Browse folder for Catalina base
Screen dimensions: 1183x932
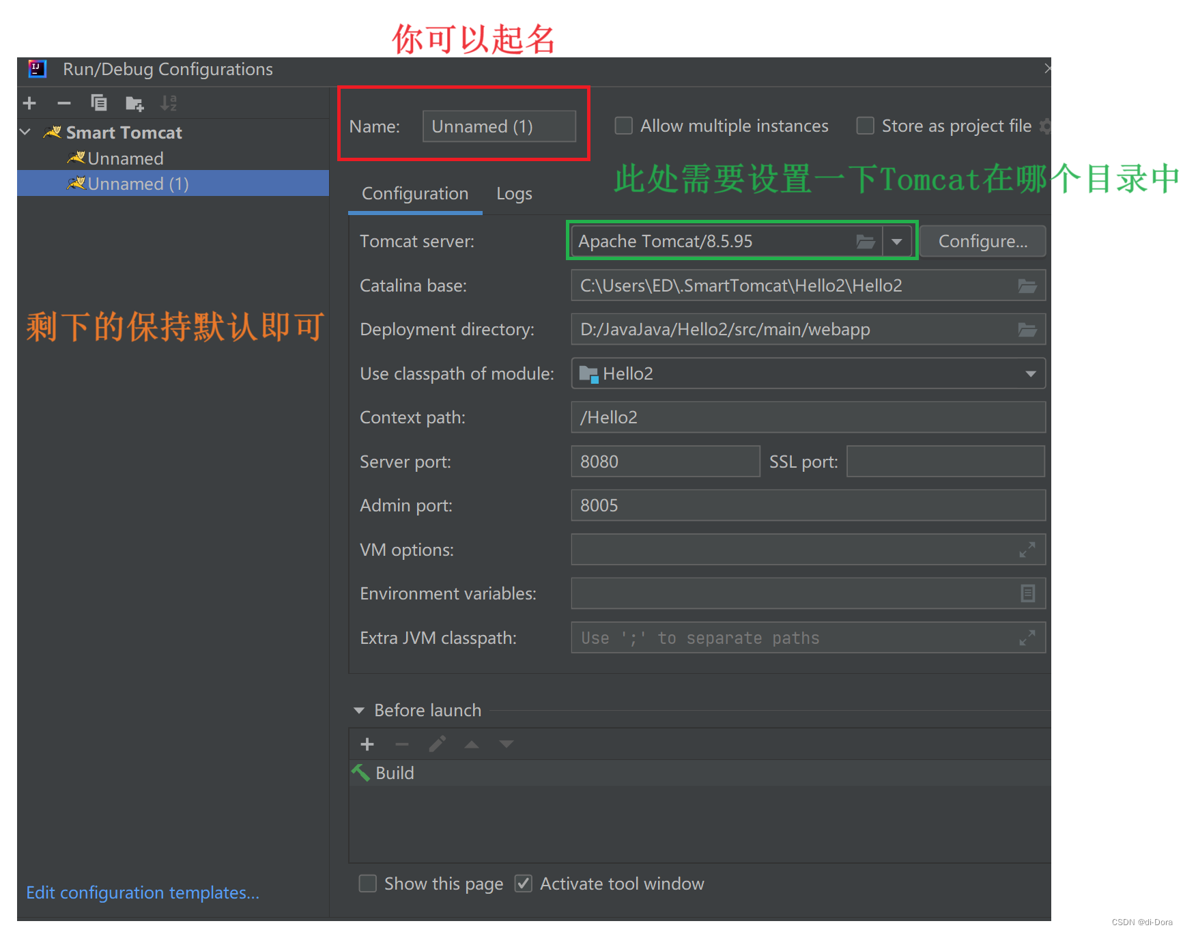coord(1027,286)
